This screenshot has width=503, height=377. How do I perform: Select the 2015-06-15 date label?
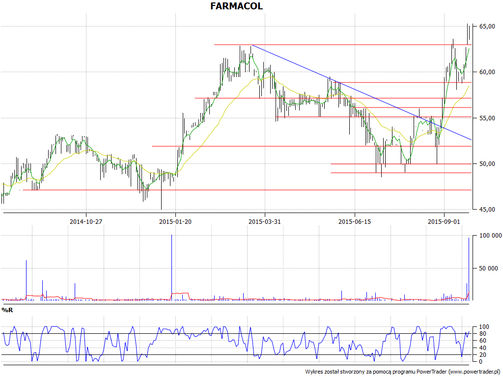[355, 221]
